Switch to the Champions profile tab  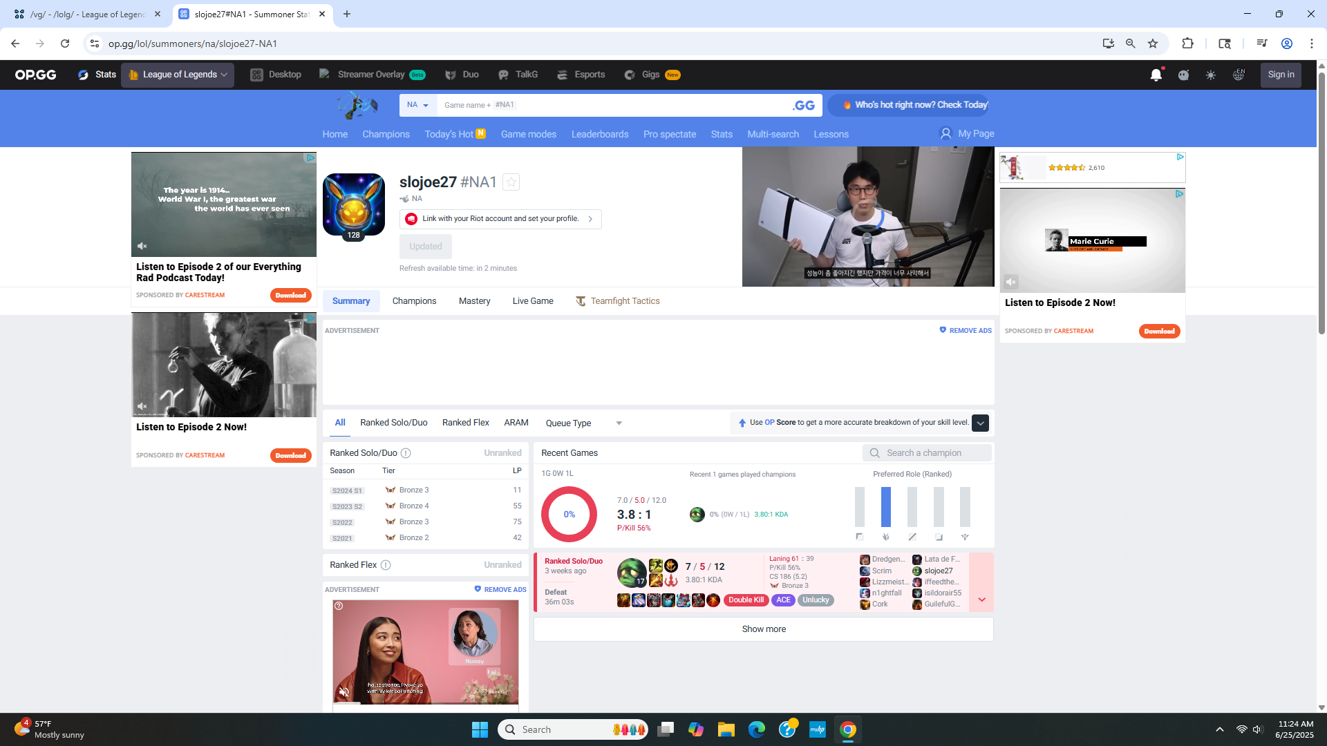[414, 301]
